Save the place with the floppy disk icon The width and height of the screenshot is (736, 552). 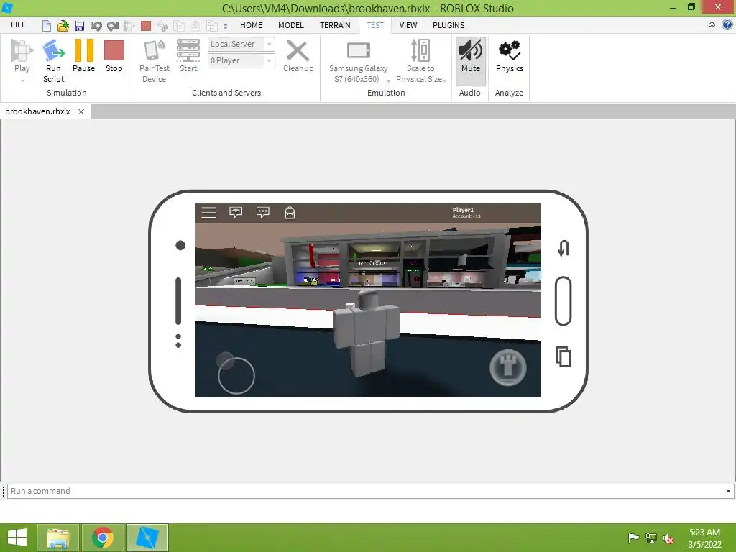point(79,26)
